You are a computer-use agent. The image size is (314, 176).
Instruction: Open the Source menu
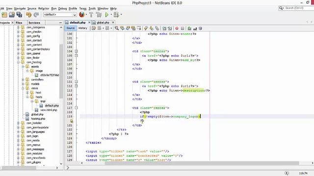pyautogui.click(x=32, y=8)
